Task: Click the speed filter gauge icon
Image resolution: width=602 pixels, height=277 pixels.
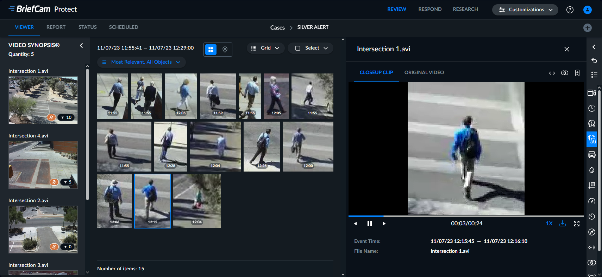Action: coord(592,201)
